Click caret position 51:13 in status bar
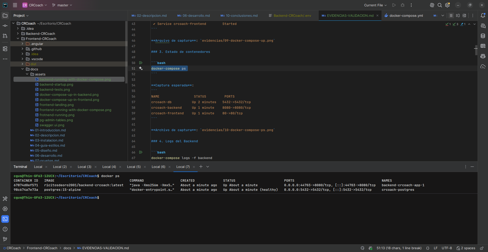The width and height of the screenshot is (488, 252). [x=399, y=248]
